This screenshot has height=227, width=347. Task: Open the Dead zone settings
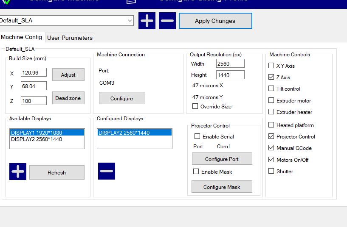pos(68,98)
